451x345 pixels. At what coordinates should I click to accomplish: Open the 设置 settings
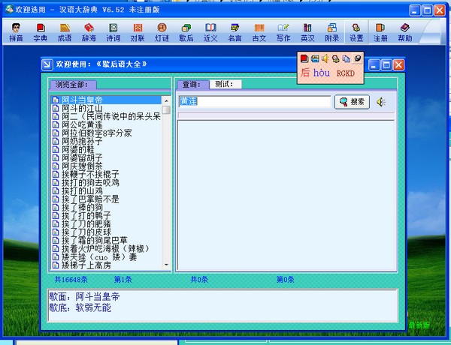point(356,32)
